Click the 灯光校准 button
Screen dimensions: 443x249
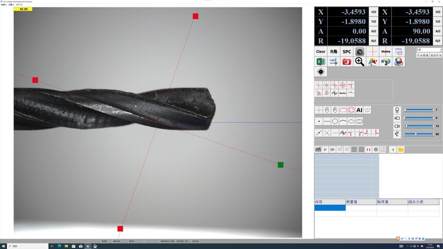point(422,56)
